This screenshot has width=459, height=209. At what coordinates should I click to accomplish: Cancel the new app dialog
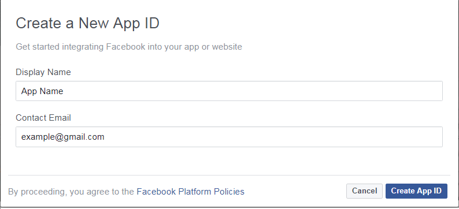coord(364,191)
